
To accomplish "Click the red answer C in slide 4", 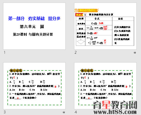I will tap(85, 78).
